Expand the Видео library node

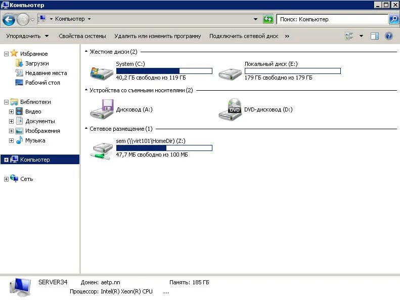[11, 111]
